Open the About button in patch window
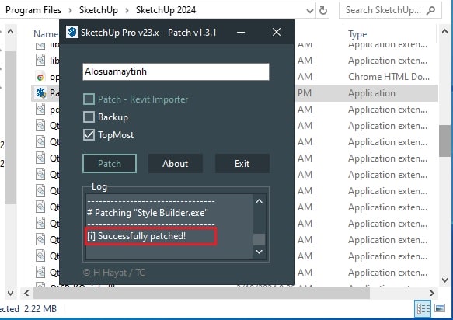 [175, 164]
